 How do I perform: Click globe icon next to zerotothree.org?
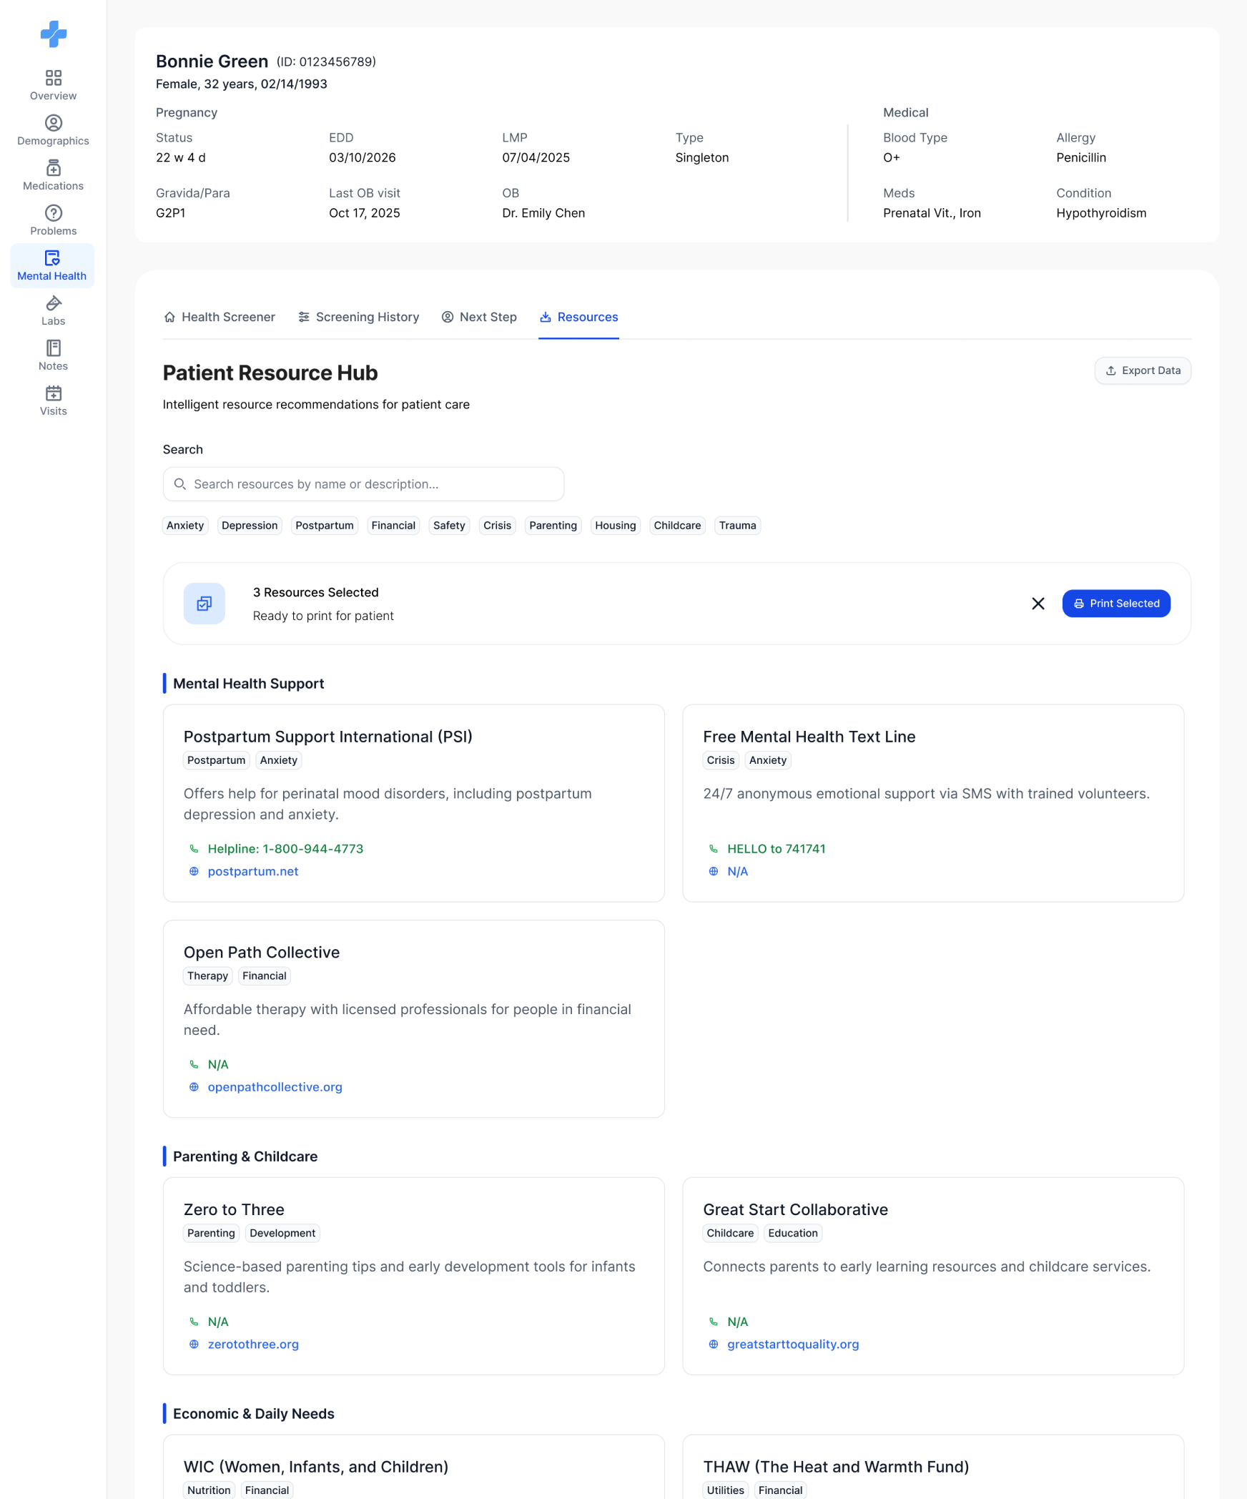[194, 1345]
